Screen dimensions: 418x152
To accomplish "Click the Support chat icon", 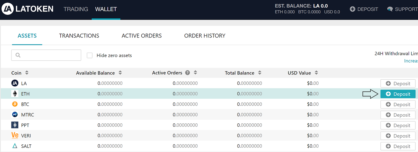I will 390,9.
